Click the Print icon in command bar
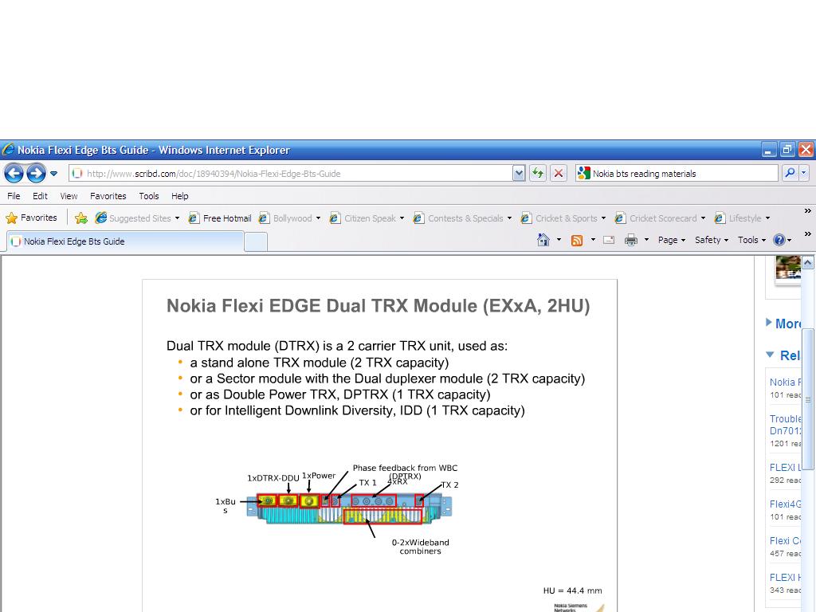Image resolution: width=816 pixels, height=612 pixels. pos(631,240)
